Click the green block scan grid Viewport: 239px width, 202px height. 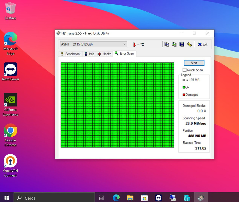pyautogui.click(x=117, y=105)
